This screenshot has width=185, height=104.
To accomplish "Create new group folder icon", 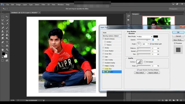I will point(174,100).
